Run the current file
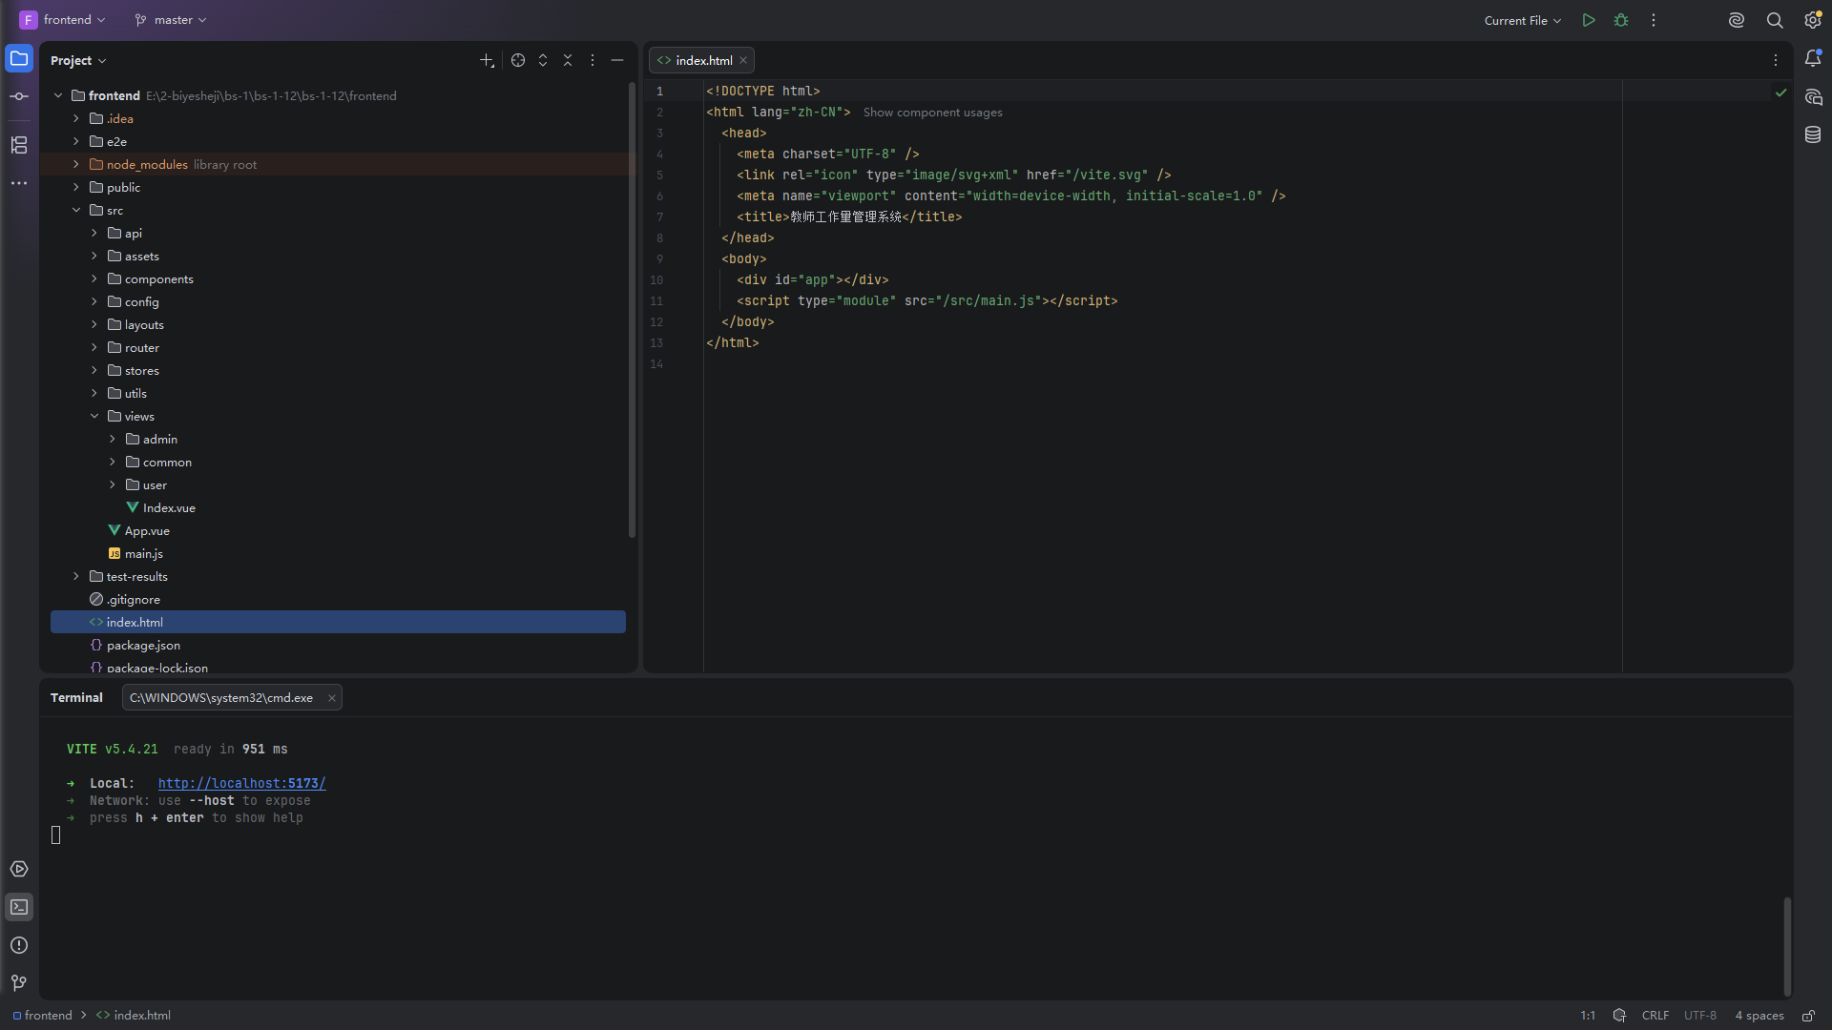 click(1589, 20)
